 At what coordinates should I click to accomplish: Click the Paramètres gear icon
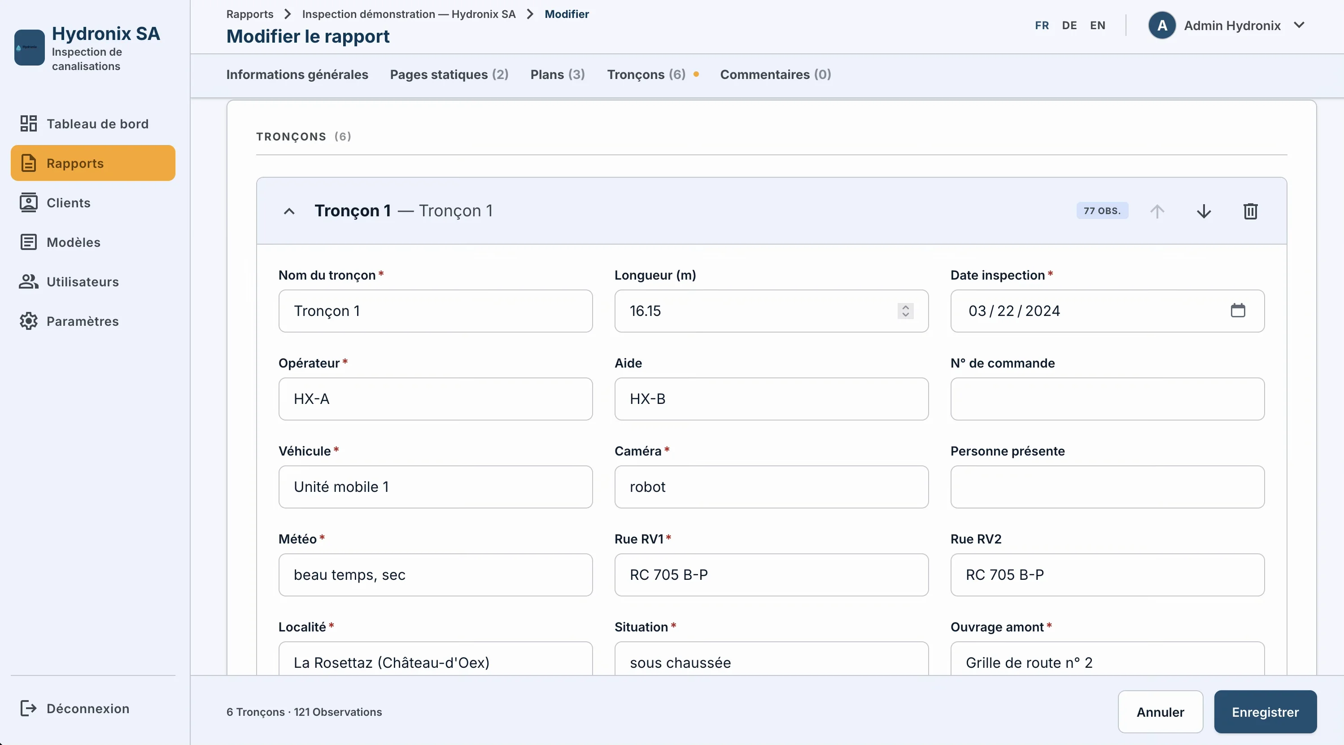(x=29, y=321)
